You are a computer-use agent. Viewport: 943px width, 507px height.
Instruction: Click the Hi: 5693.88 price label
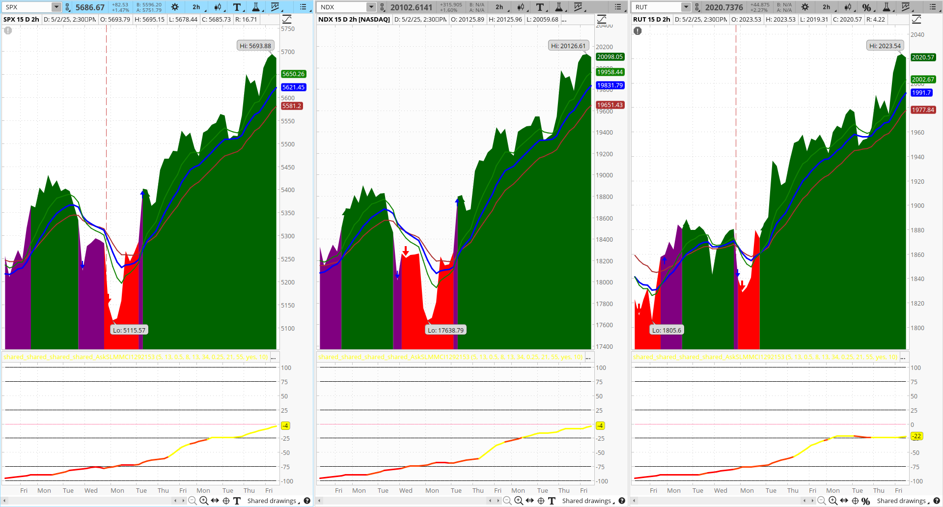point(255,46)
